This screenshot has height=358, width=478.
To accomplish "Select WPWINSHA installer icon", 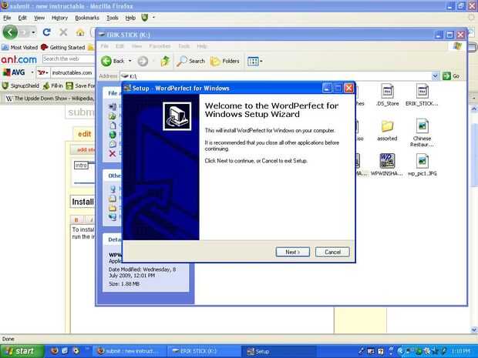I will (x=387, y=165).
